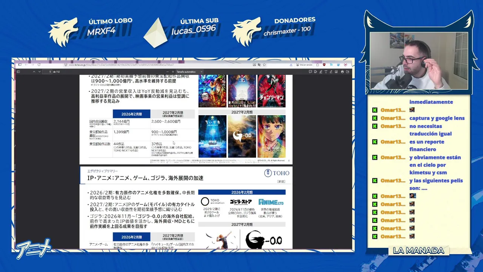Viewport: 483px width, 272px height.
Task: Open the browser extensions icon
Action: point(317,65)
